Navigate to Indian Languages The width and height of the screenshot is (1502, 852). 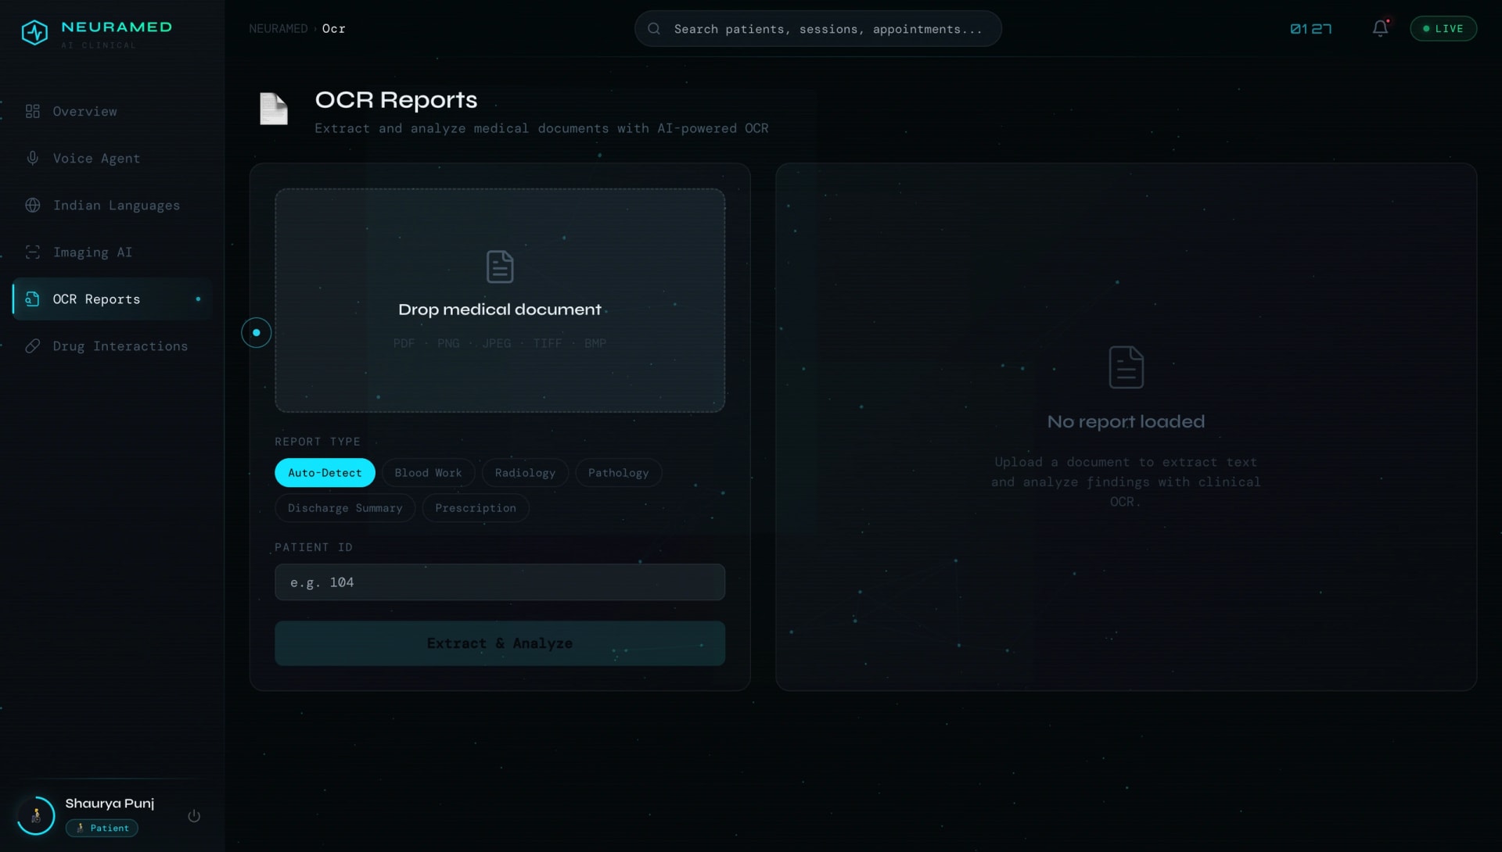click(x=112, y=205)
